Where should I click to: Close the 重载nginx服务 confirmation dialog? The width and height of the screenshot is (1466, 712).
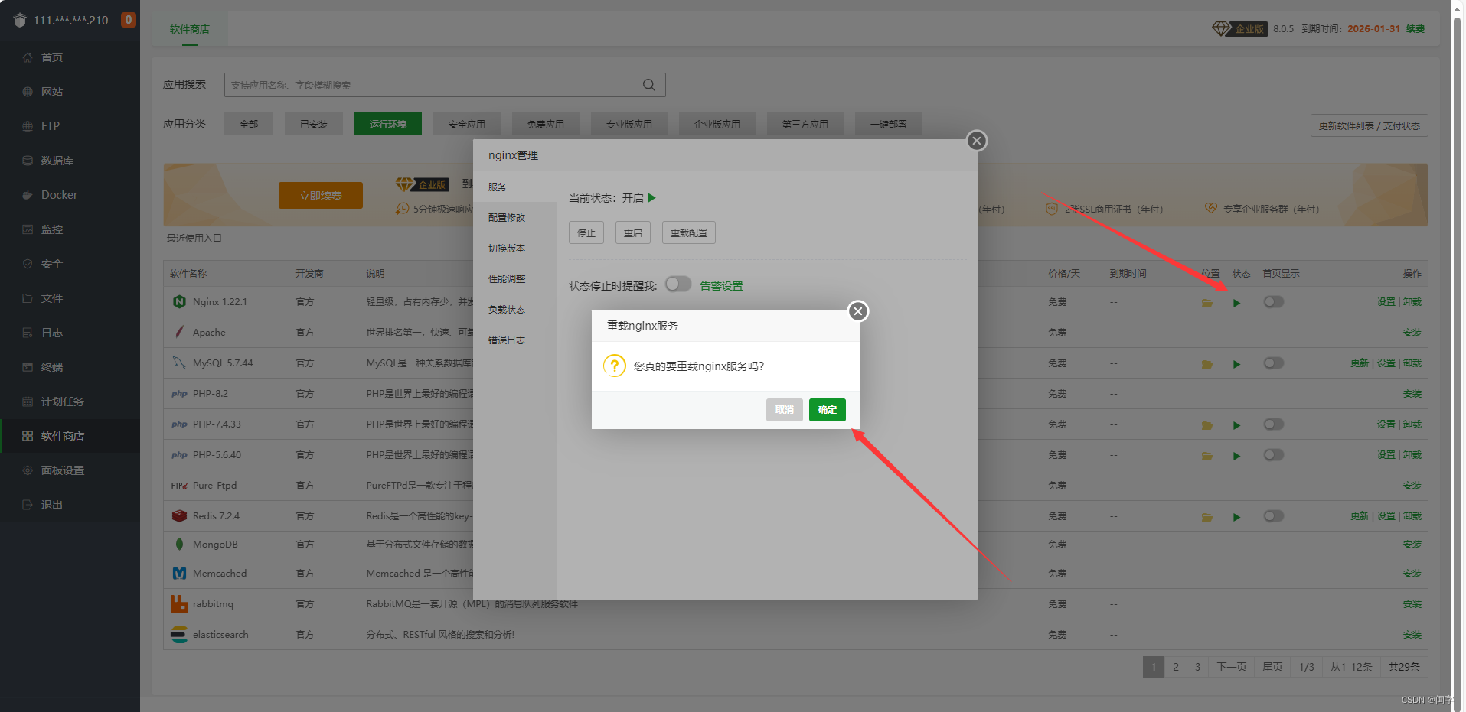858,311
